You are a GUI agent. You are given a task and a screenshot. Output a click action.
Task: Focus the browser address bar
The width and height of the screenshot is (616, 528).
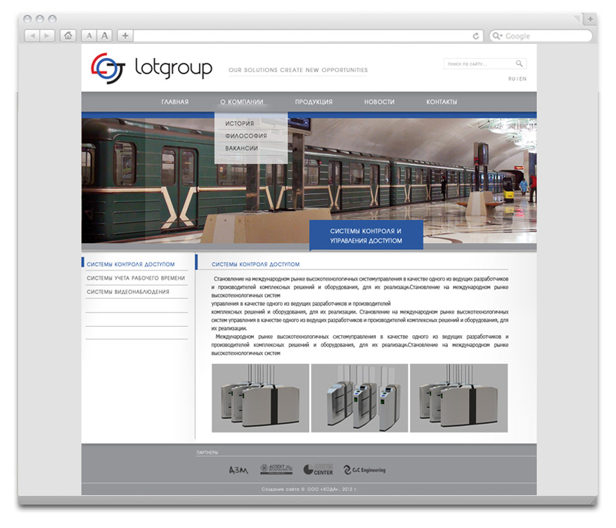[303, 36]
